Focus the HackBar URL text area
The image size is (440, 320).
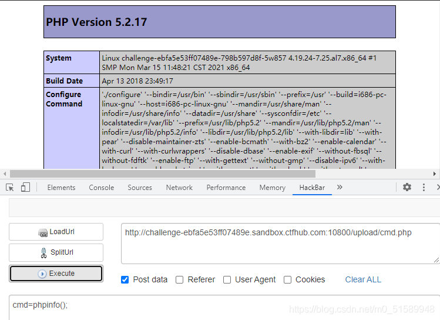281,244
